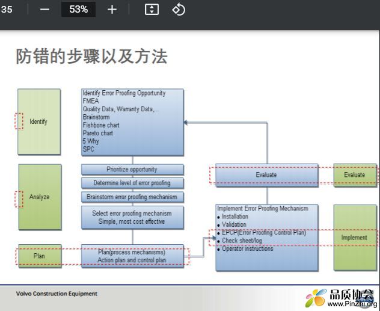Image resolution: width=380 pixels, height=311 pixels.
Task: Zoom out with the minus button
Action: pyautogui.click(x=45, y=10)
